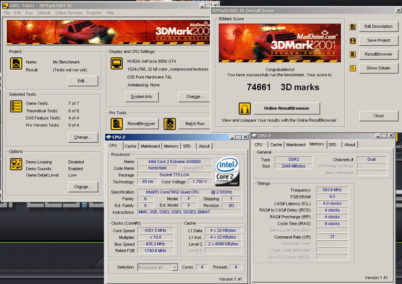Click the Online ResultBrowser button
This screenshot has height=284, width=402.
286,108
